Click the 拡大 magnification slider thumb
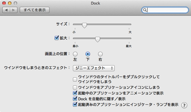Viewport: 191px width, 112px height. coord(98,39)
